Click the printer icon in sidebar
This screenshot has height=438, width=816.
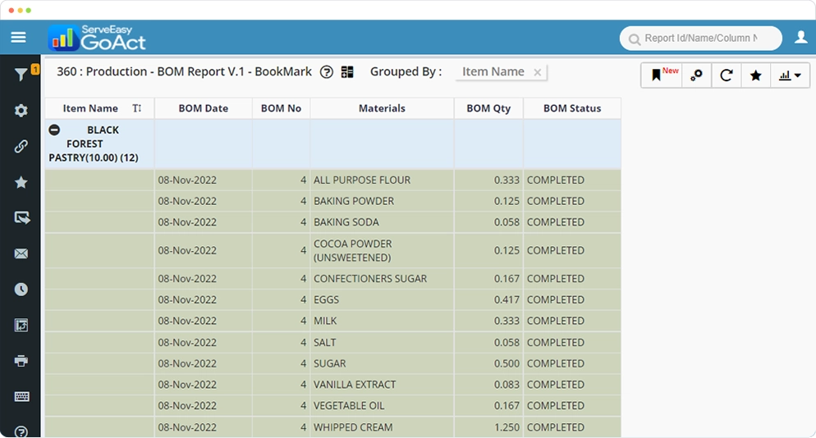click(x=21, y=361)
